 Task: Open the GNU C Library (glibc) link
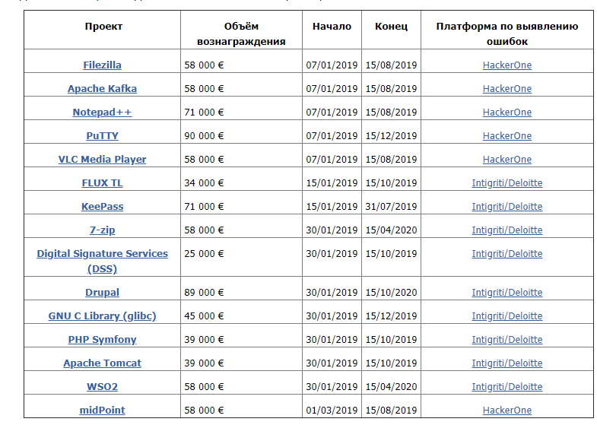102,316
